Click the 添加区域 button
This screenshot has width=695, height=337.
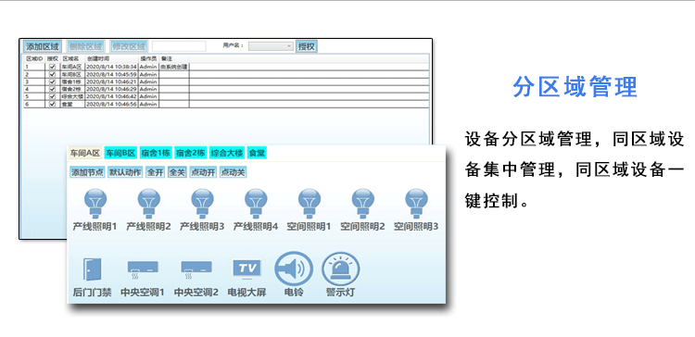point(42,46)
